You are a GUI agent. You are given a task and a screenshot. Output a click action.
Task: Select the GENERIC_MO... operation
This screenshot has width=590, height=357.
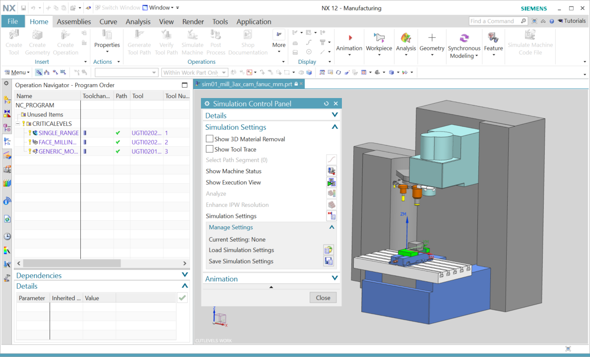(x=59, y=152)
